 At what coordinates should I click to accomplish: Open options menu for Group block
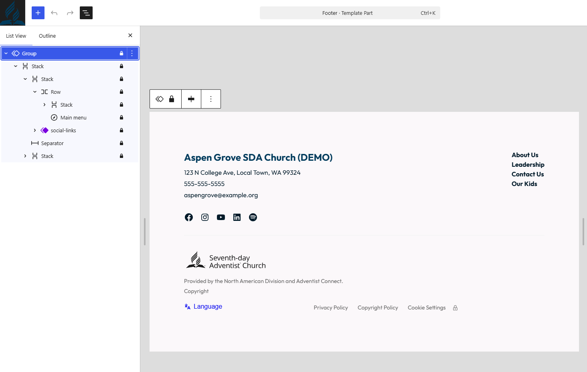tap(132, 53)
